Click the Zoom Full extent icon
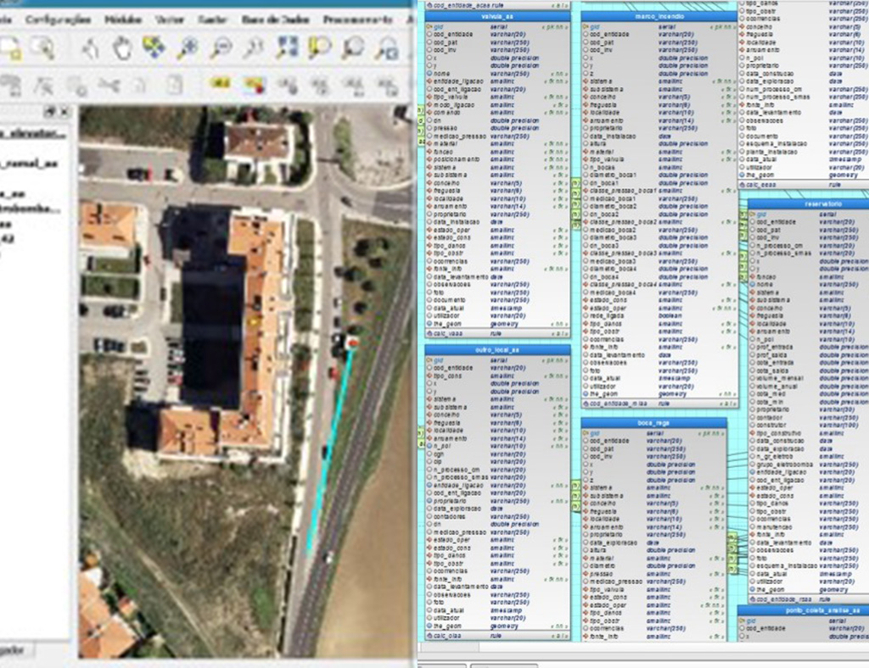Image resolution: width=869 pixels, height=668 pixels. coord(287,48)
